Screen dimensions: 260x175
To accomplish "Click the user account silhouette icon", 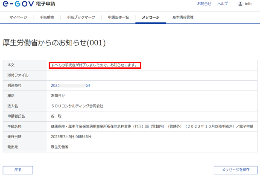I will pos(240,4).
